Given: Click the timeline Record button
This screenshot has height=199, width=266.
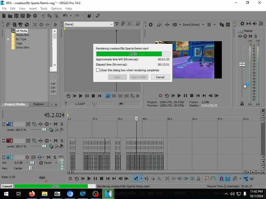Looking at the screenshot, I should 70,179.
